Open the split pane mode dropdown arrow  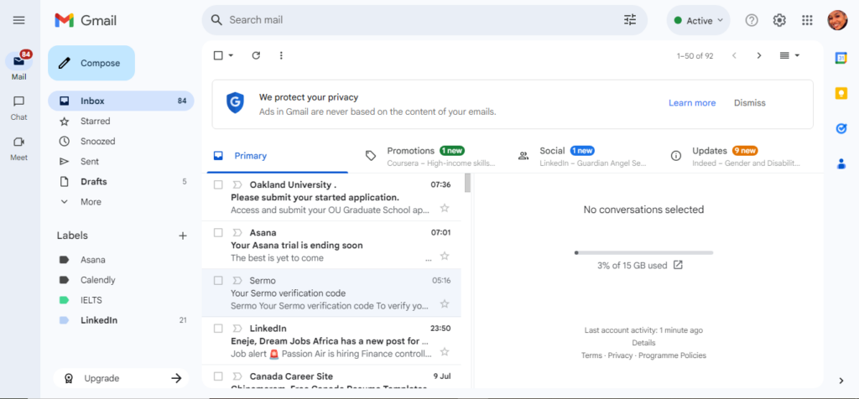click(x=797, y=55)
